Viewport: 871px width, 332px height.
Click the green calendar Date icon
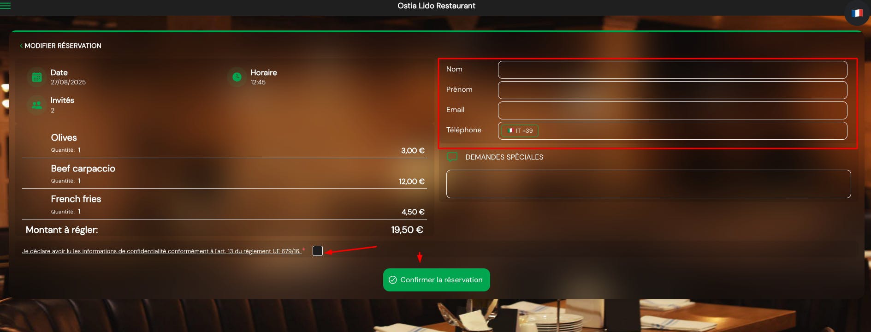coord(37,77)
